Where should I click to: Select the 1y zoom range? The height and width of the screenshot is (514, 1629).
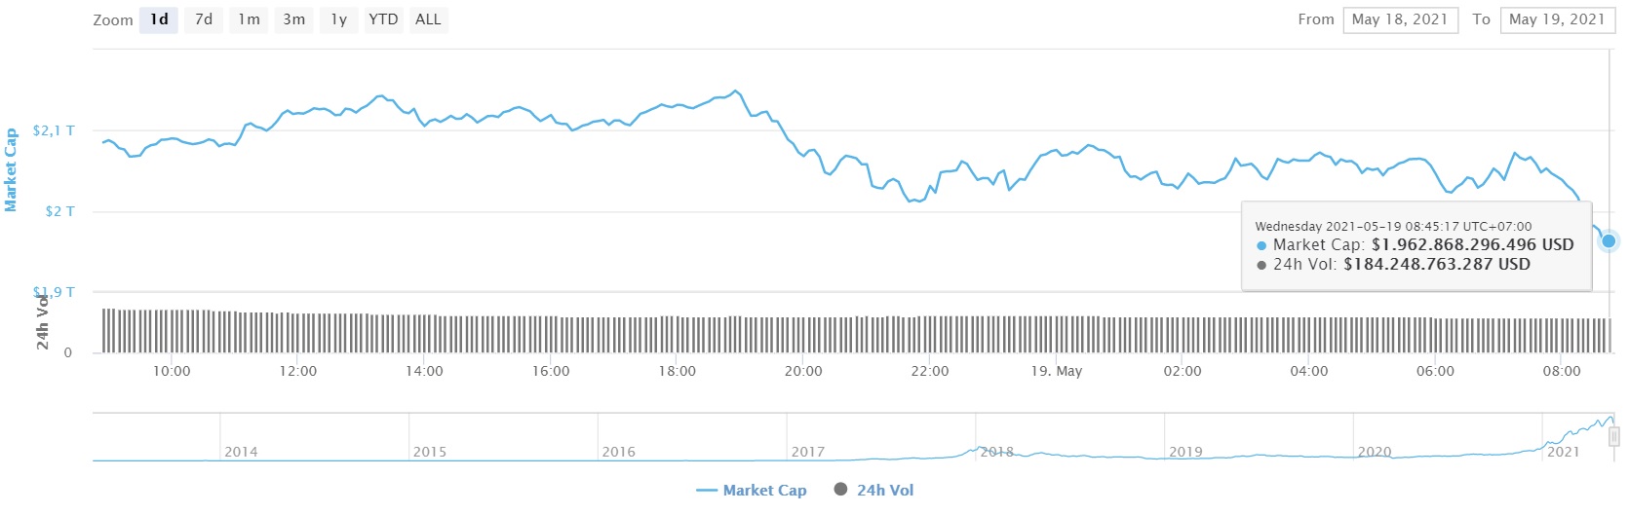(x=338, y=19)
